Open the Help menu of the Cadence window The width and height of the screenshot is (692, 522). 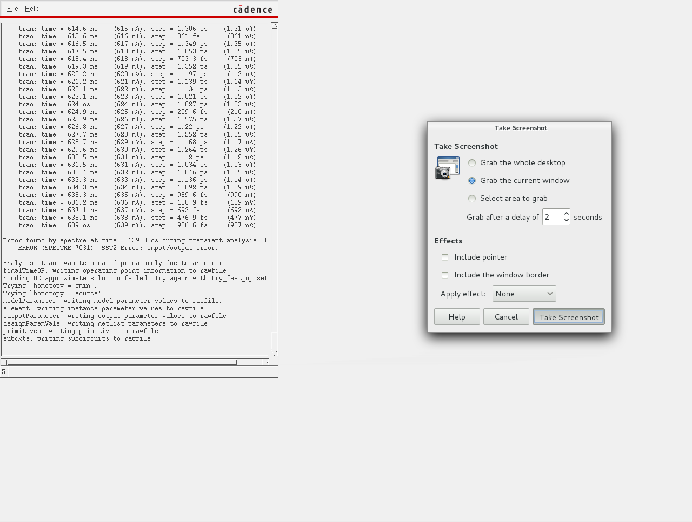31,8
